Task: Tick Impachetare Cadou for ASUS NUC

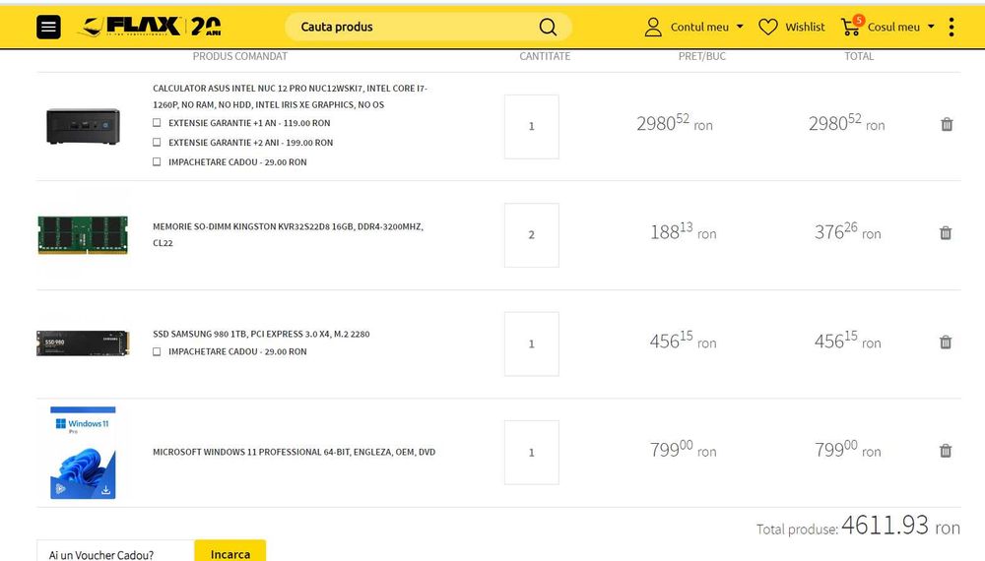Action: pyautogui.click(x=157, y=161)
